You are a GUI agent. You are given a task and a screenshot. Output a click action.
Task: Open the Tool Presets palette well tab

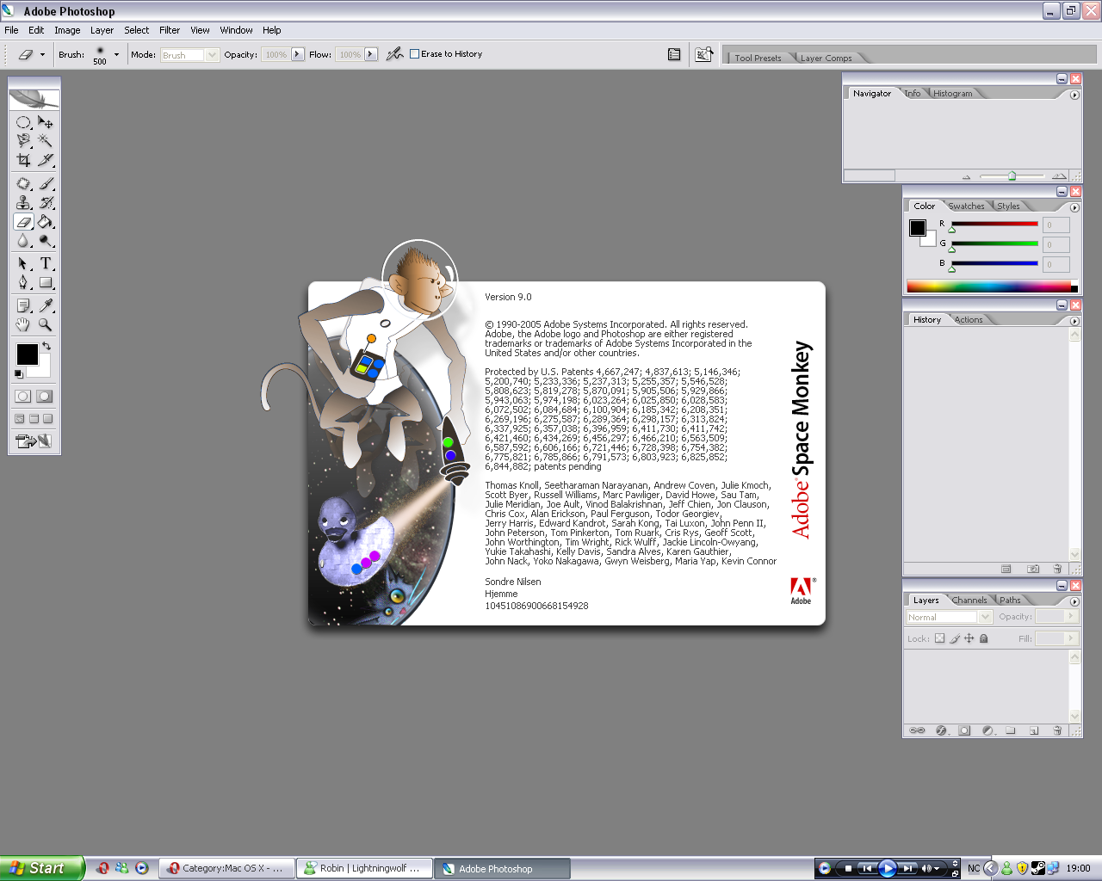(x=758, y=58)
